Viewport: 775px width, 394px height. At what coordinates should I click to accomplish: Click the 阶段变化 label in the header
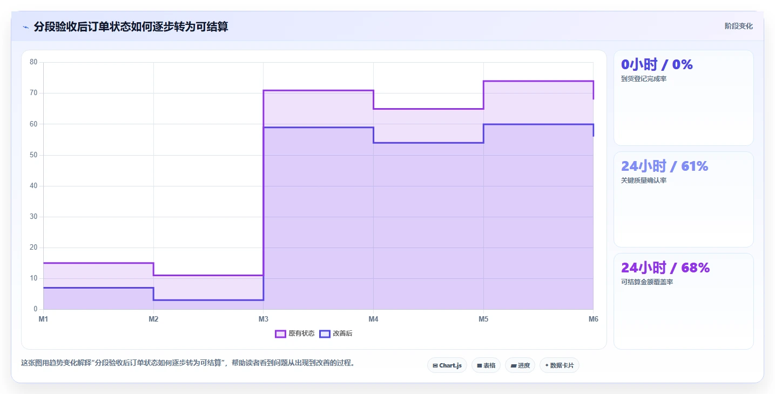pyautogui.click(x=738, y=26)
